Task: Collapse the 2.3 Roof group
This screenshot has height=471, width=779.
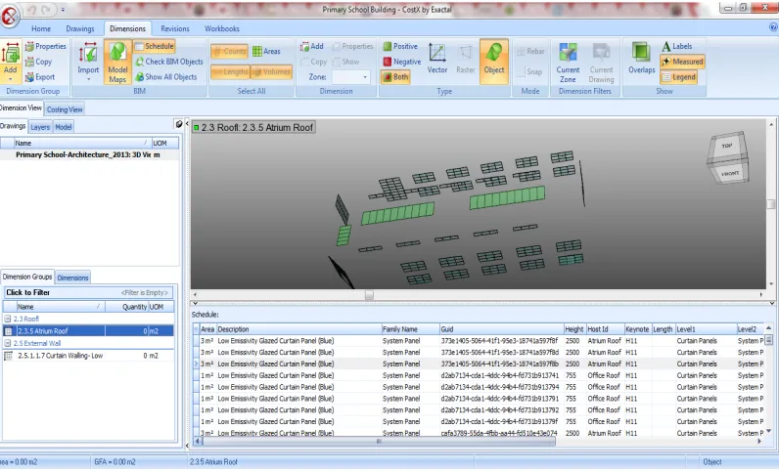Action: (8, 320)
